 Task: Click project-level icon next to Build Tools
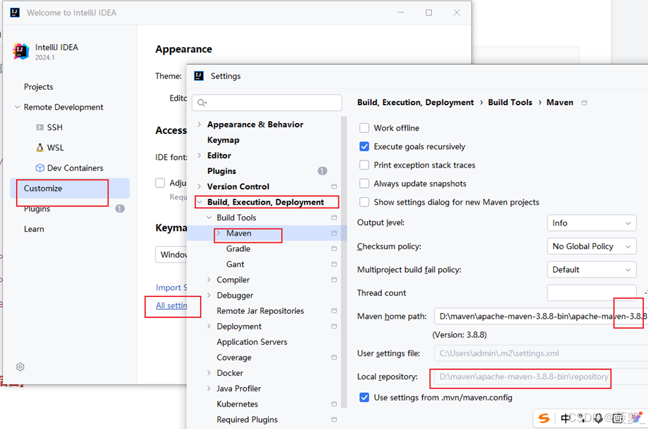pos(334,217)
